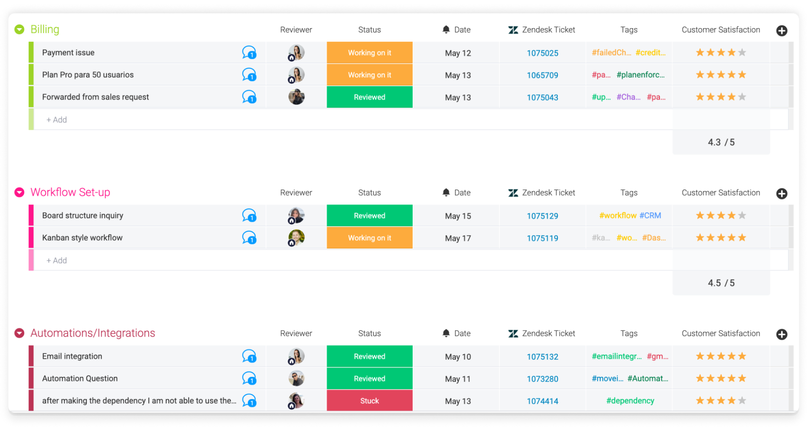Click reviewer avatar for Email integration

[x=296, y=356]
